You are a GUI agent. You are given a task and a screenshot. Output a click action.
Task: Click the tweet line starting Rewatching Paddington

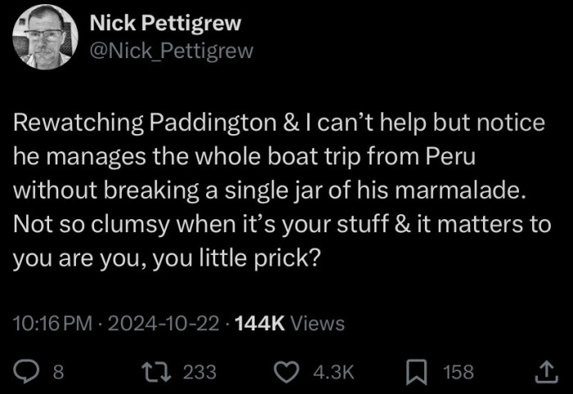click(x=279, y=123)
